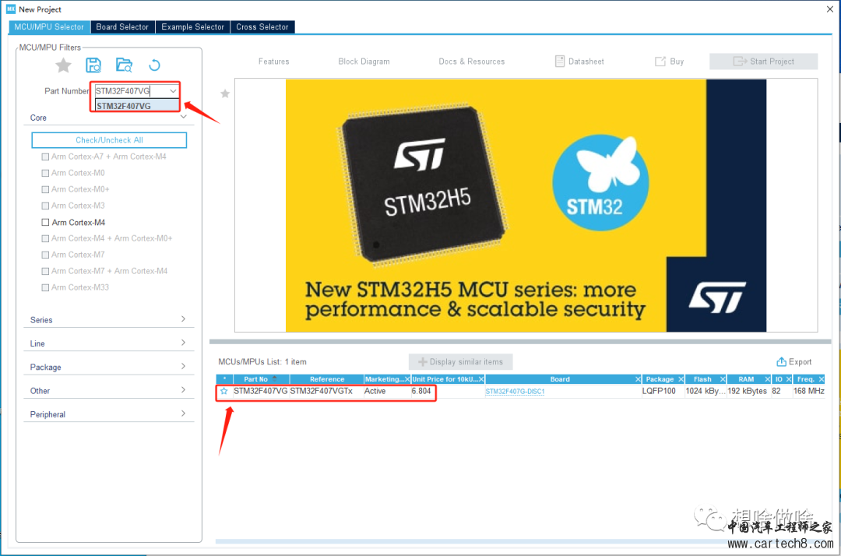Expand the Peripheral filter section
Image resolution: width=841 pixels, height=556 pixels.
coord(184,413)
